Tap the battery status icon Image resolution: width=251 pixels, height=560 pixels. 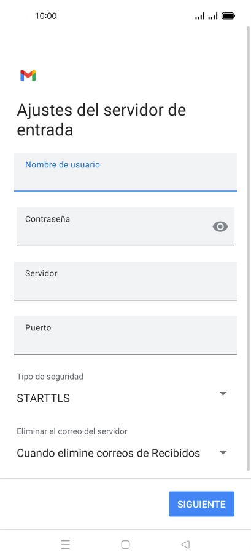click(x=228, y=16)
